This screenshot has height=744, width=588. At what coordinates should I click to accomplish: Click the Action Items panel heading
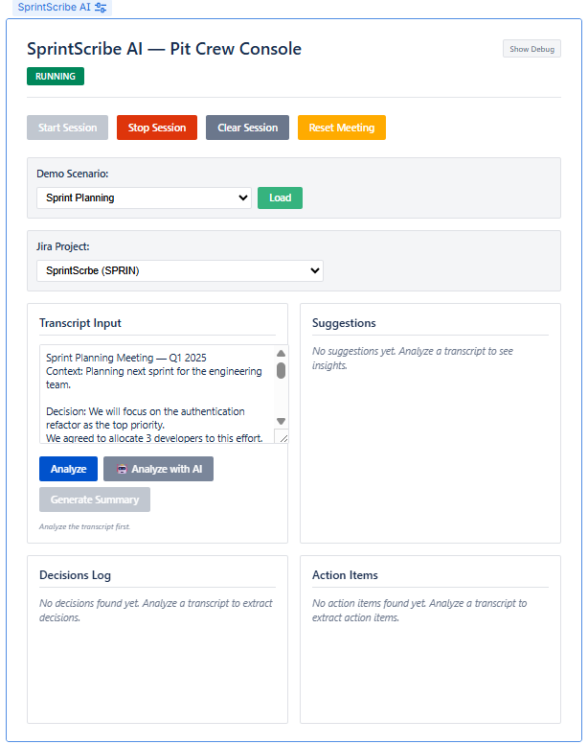click(345, 575)
